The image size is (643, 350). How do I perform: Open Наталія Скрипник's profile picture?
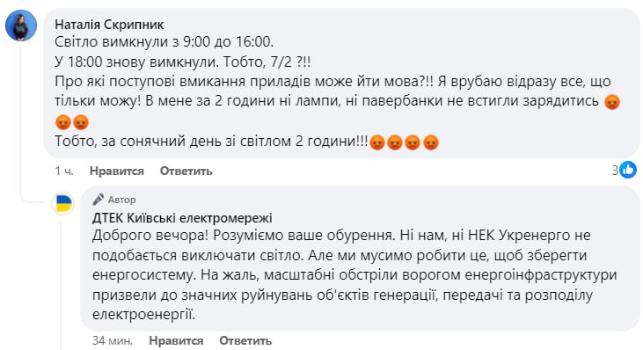click(x=21, y=26)
